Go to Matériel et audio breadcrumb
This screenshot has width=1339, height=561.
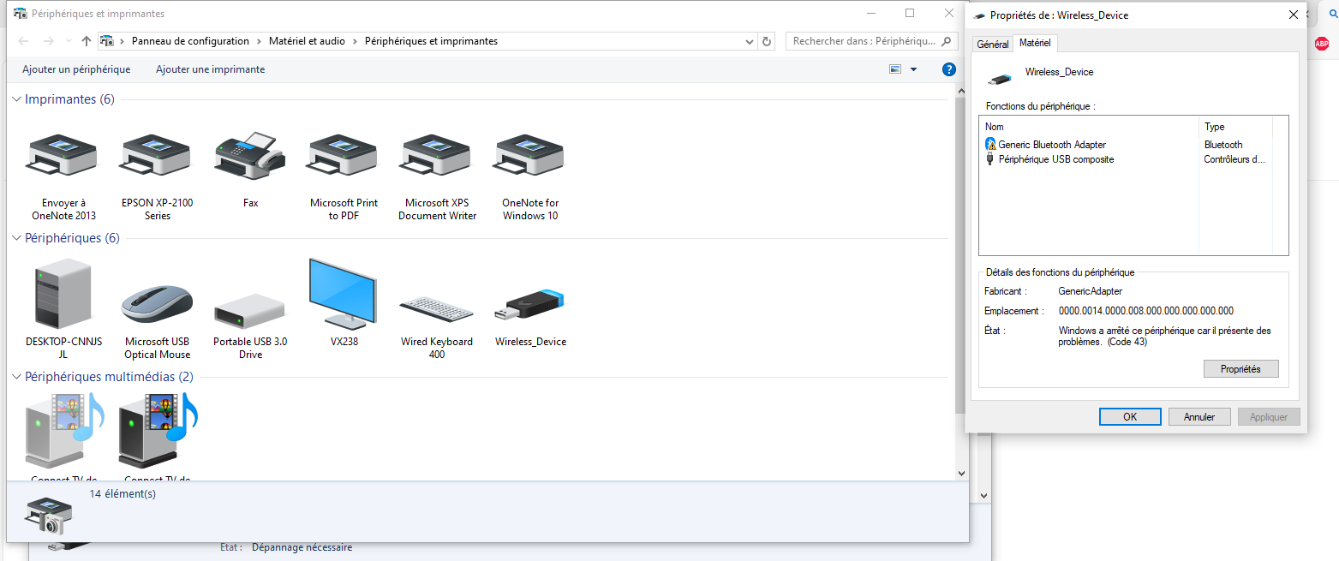[x=308, y=41]
